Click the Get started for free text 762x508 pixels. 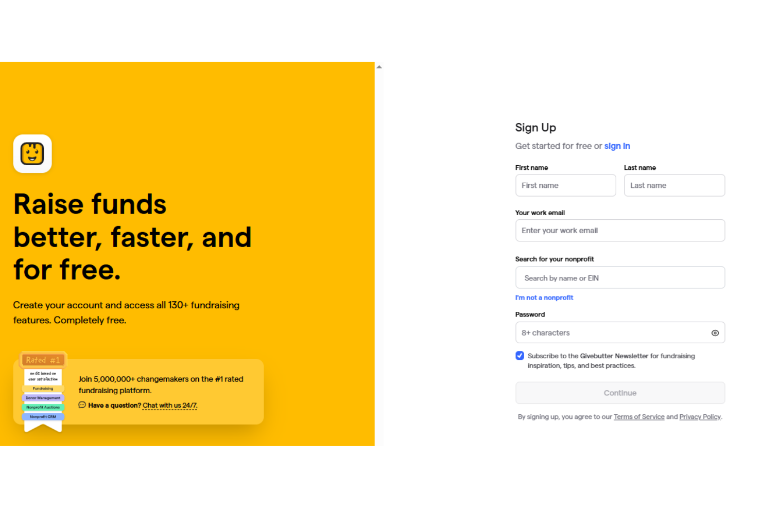click(559, 146)
